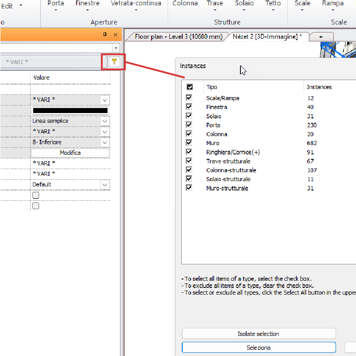Open the Finestre tool dropdown
This screenshot has width=356, height=356.
tap(87, 10)
